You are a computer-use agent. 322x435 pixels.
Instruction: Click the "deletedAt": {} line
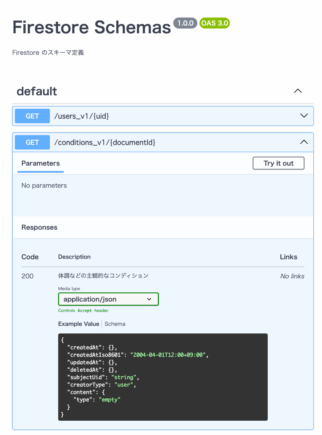pyautogui.click(x=92, y=370)
